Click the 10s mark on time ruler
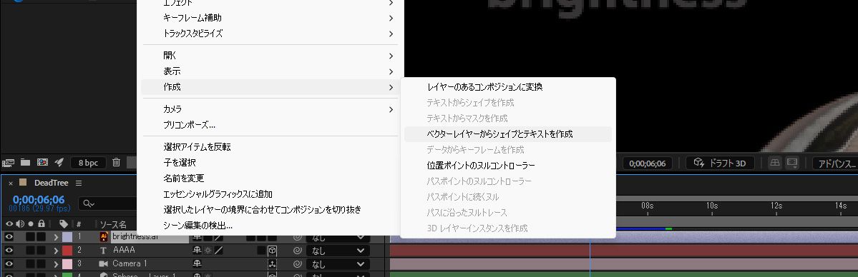Image resolution: width=858 pixels, height=277 pixels. pyautogui.click(x=711, y=206)
